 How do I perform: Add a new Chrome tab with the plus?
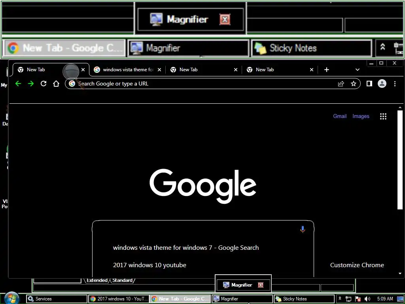(x=327, y=70)
